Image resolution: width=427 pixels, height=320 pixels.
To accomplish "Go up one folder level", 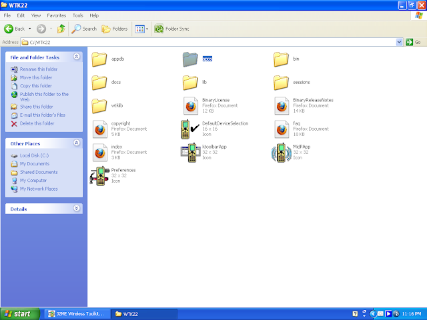I will [x=61, y=29].
